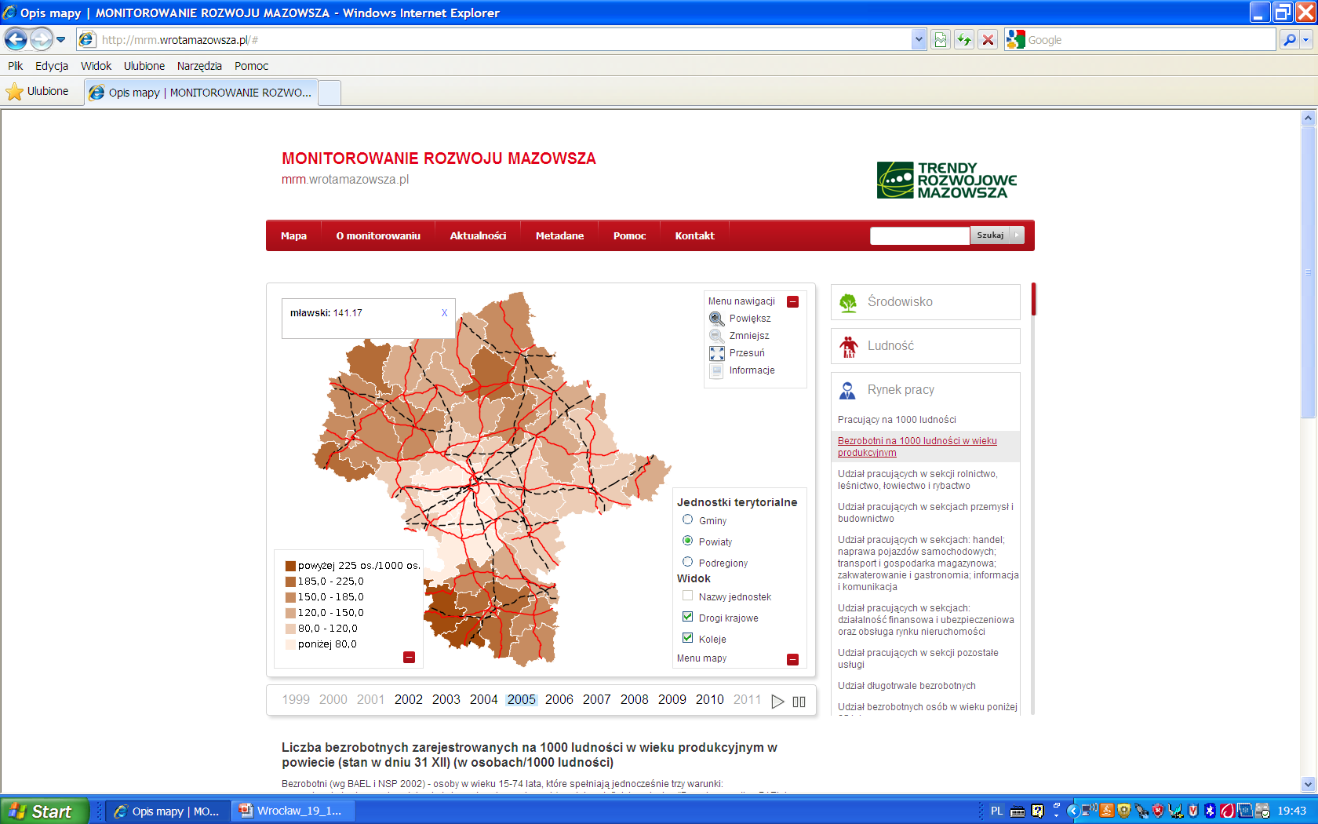The height and width of the screenshot is (824, 1318).
Task: Open the Mapa navigation tab
Action: (293, 235)
